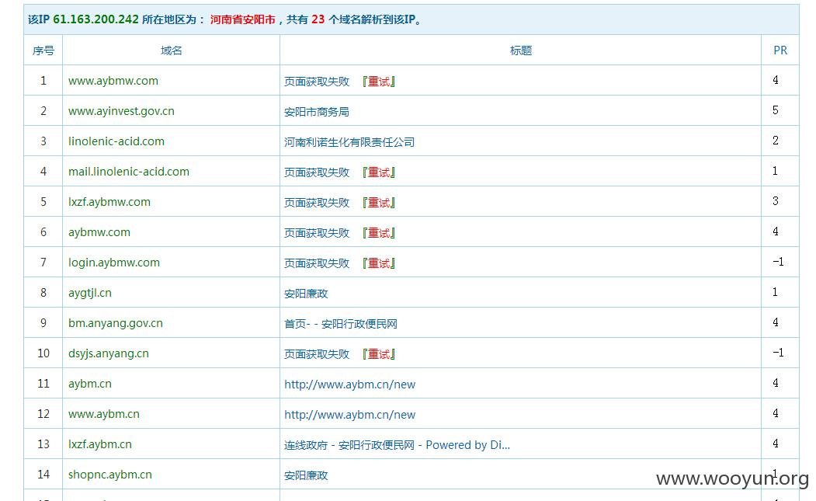This screenshot has height=501, width=816.
Task: Click 重试 for login.aybmw.com row
Action: [379, 263]
